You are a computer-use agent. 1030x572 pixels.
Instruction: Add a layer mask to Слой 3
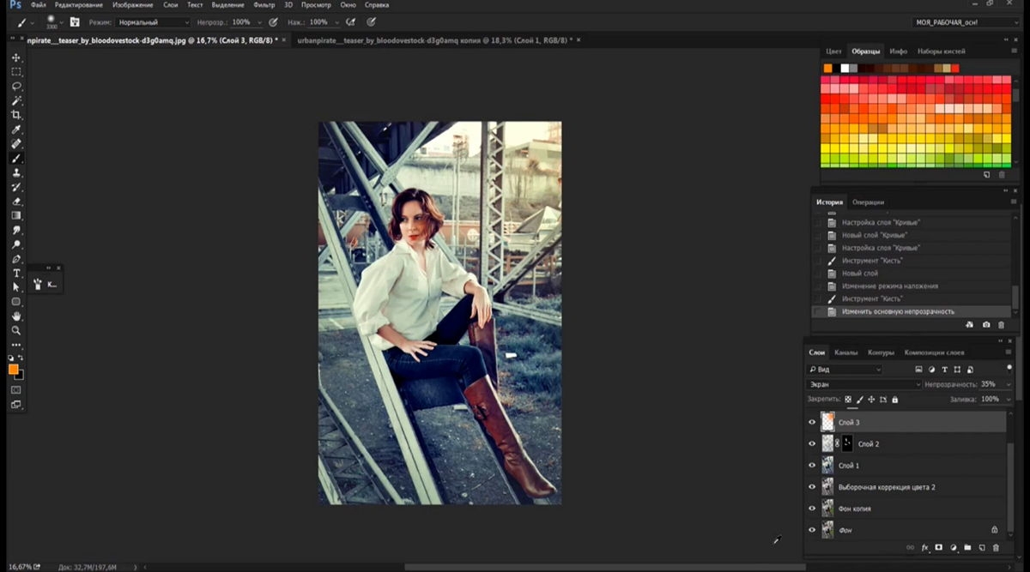click(x=939, y=547)
